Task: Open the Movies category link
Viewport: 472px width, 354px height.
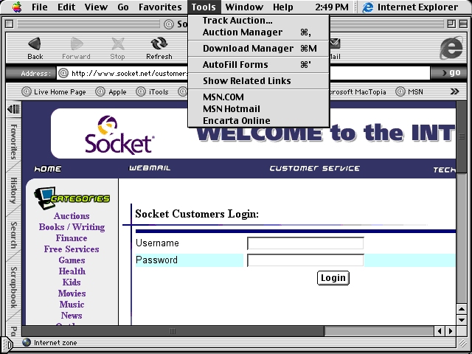Action: tap(72, 294)
